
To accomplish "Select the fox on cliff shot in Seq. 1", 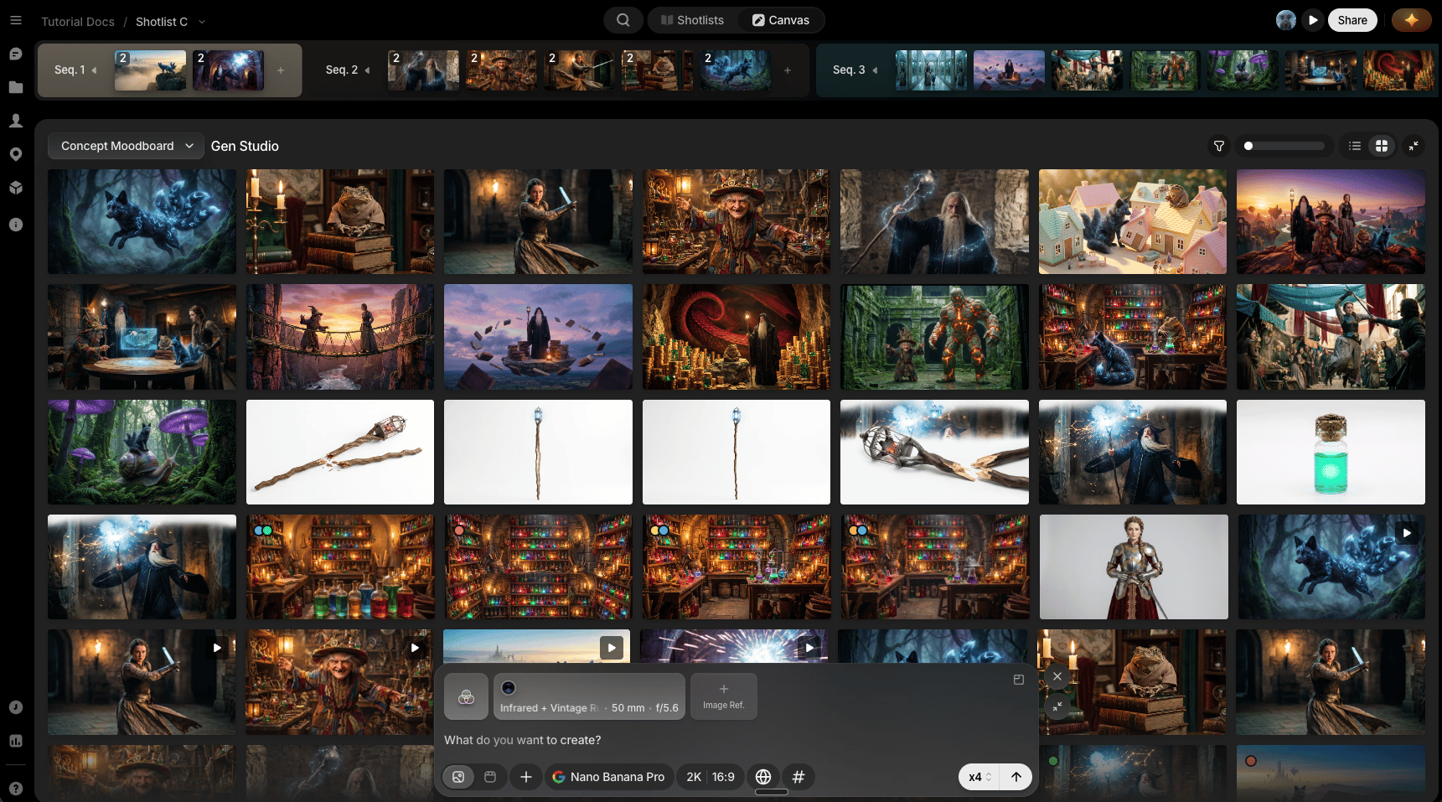I will tap(151, 70).
